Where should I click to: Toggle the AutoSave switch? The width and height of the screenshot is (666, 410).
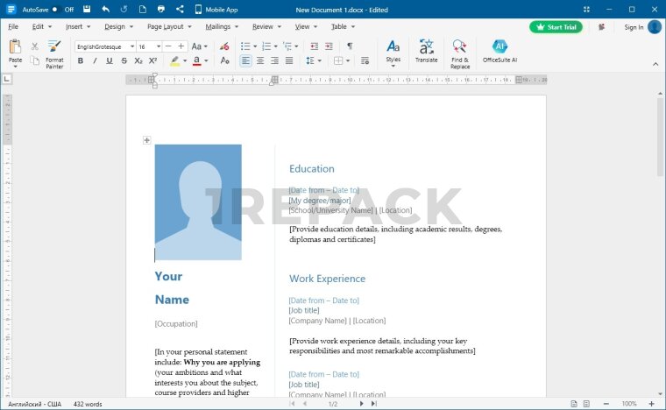pos(54,9)
